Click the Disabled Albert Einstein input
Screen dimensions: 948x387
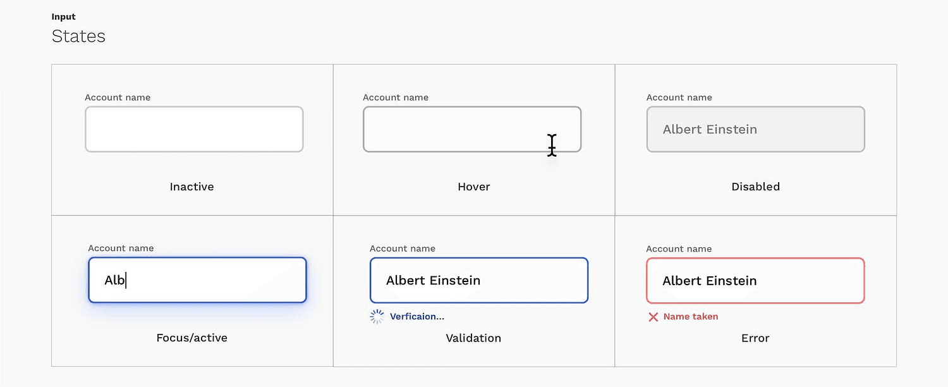tap(755, 129)
